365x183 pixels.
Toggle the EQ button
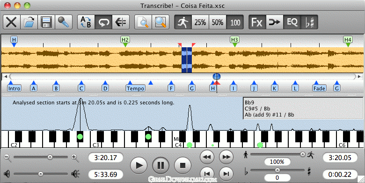pyautogui.click(x=292, y=22)
